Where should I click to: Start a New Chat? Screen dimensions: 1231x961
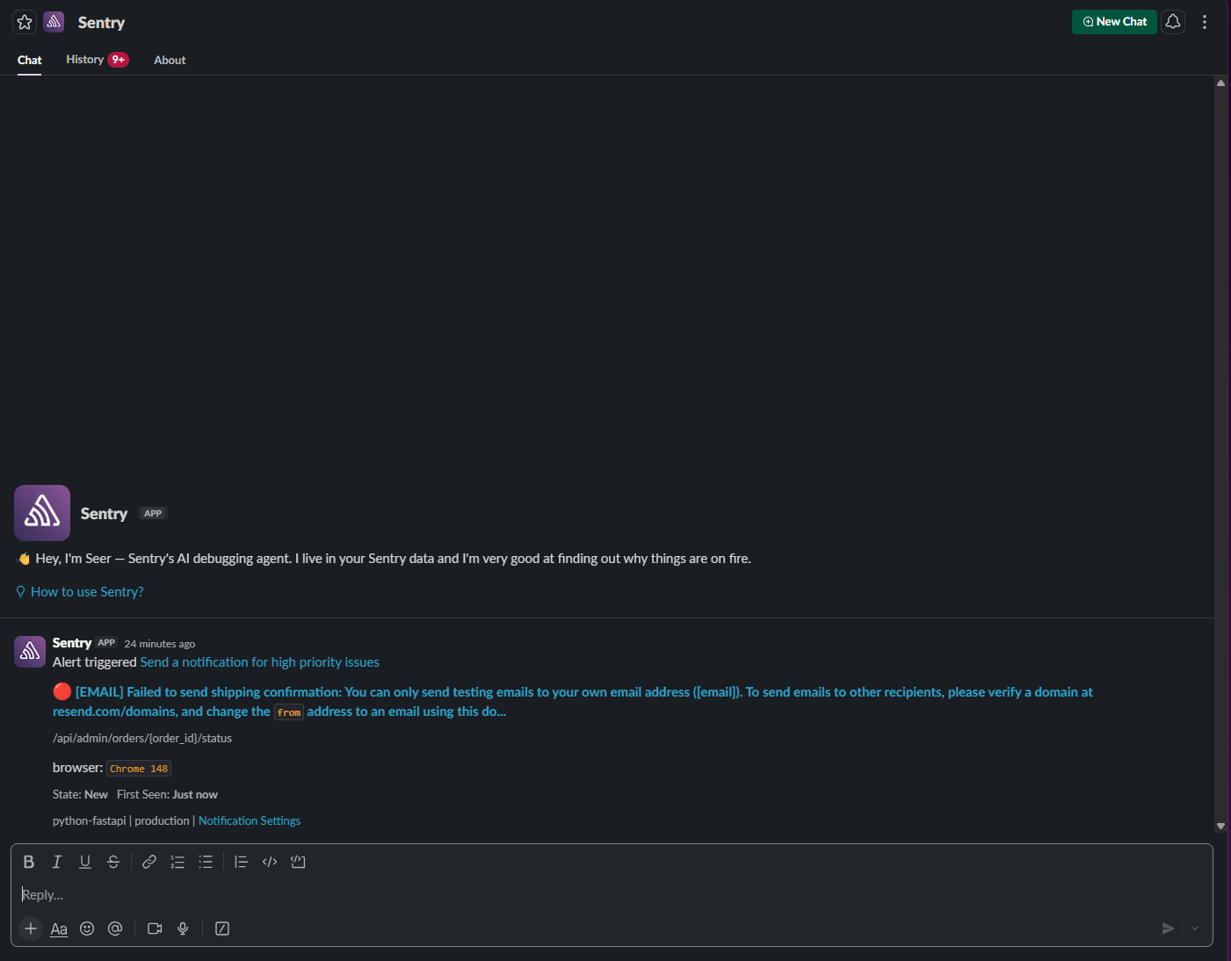point(1114,22)
